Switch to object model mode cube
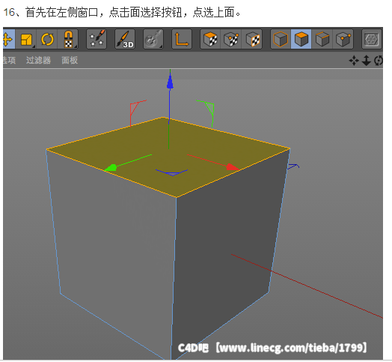The image size is (392, 362). pyautogui.click(x=281, y=39)
